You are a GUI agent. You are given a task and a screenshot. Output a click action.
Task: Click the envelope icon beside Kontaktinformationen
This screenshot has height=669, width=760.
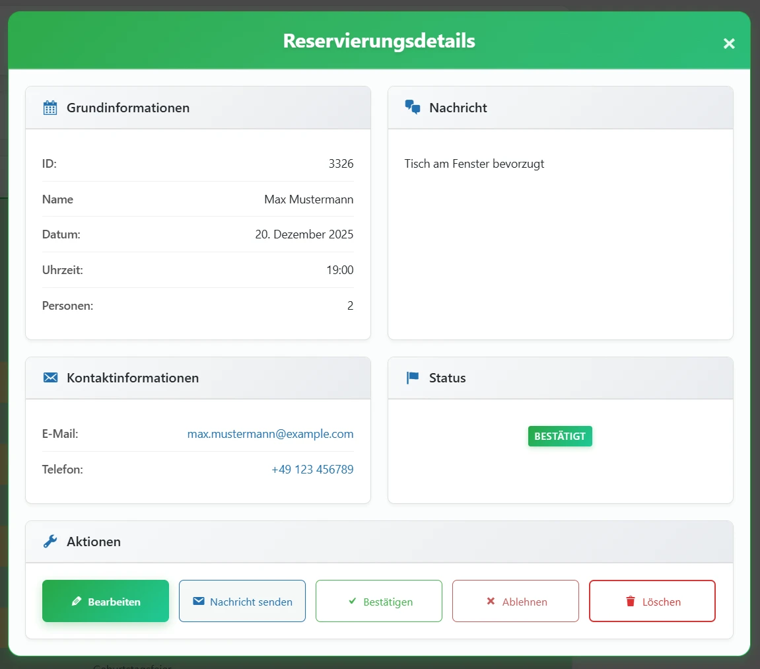click(50, 378)
